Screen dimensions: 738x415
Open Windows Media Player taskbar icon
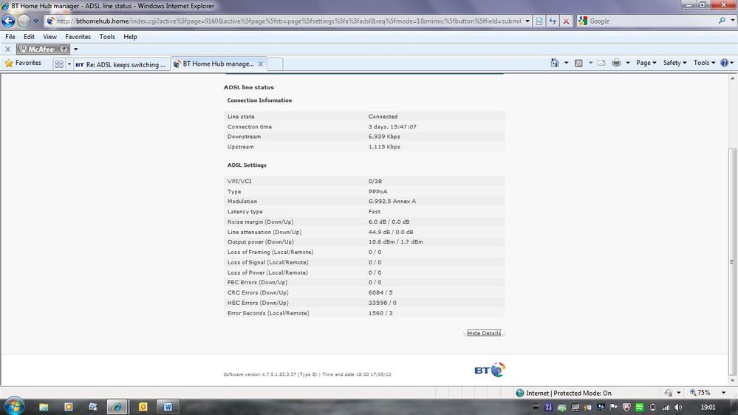coord(68,407)
